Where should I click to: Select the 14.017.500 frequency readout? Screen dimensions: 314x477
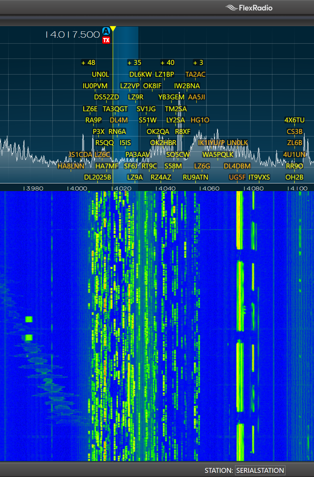point(73,35)
